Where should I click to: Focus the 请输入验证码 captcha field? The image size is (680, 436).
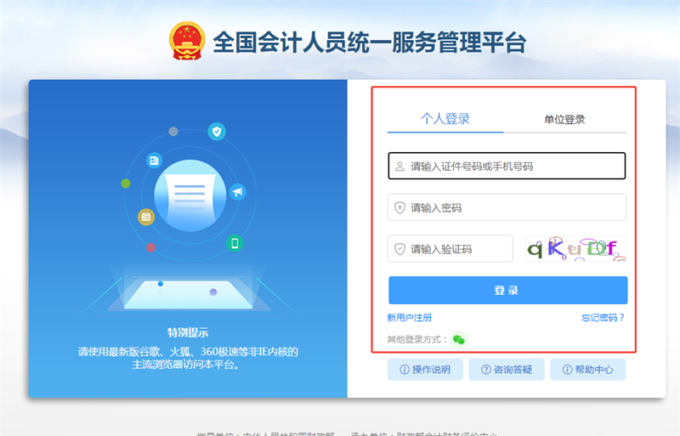(x=450, y=248)
